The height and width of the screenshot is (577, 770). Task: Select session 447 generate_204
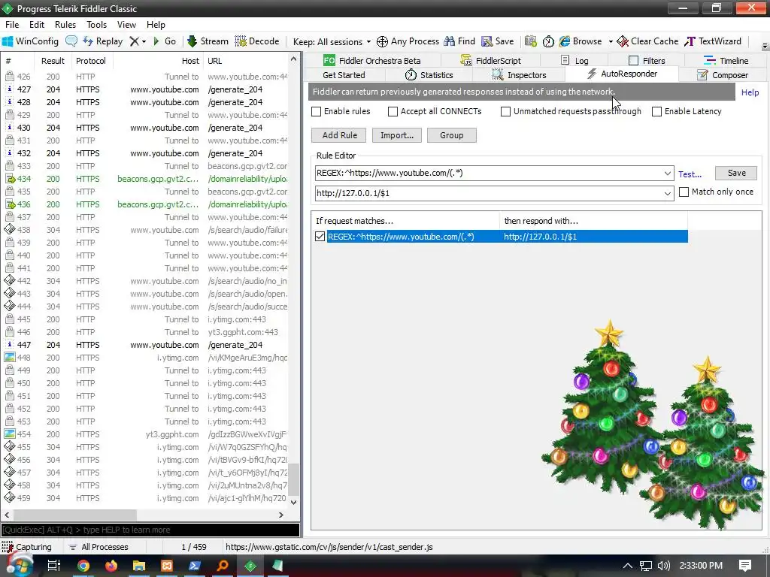point(147,345)
